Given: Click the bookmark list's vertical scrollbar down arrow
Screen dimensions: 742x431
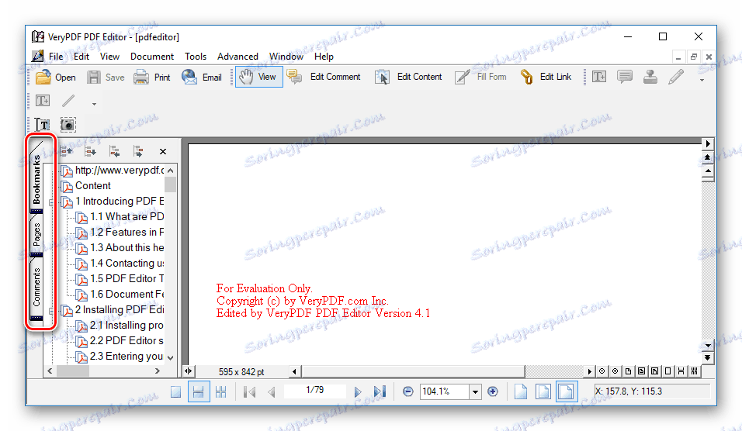Looking at the screenshot, I should (x=170, y=358).
